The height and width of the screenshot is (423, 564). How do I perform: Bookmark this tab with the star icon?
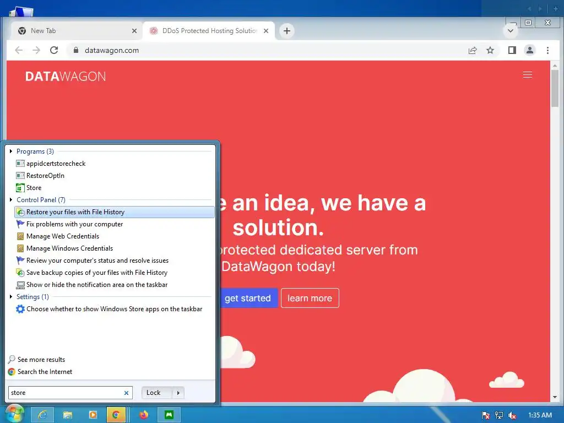[x=490, y=50]
